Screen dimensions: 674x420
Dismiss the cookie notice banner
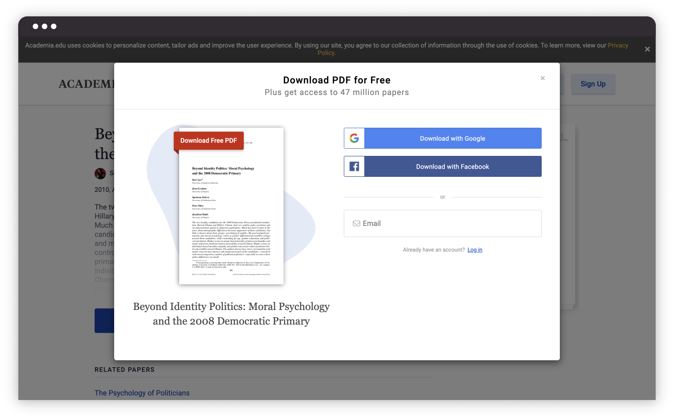pyautogui.click(x=647, y=49)
